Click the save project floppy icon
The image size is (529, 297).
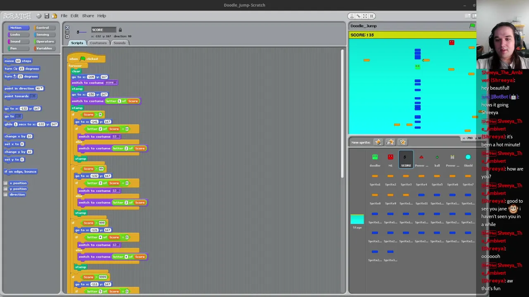pos(47,16)
